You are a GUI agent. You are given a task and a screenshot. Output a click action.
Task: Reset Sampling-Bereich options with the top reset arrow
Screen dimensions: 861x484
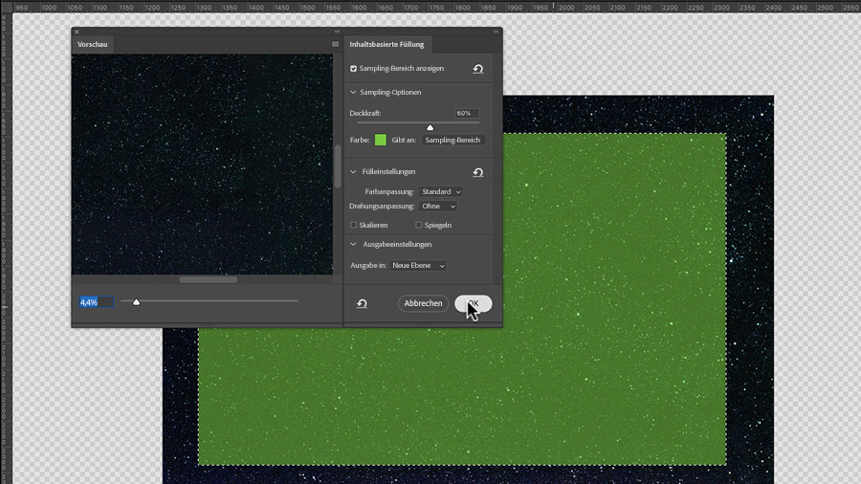pos(477,69)
